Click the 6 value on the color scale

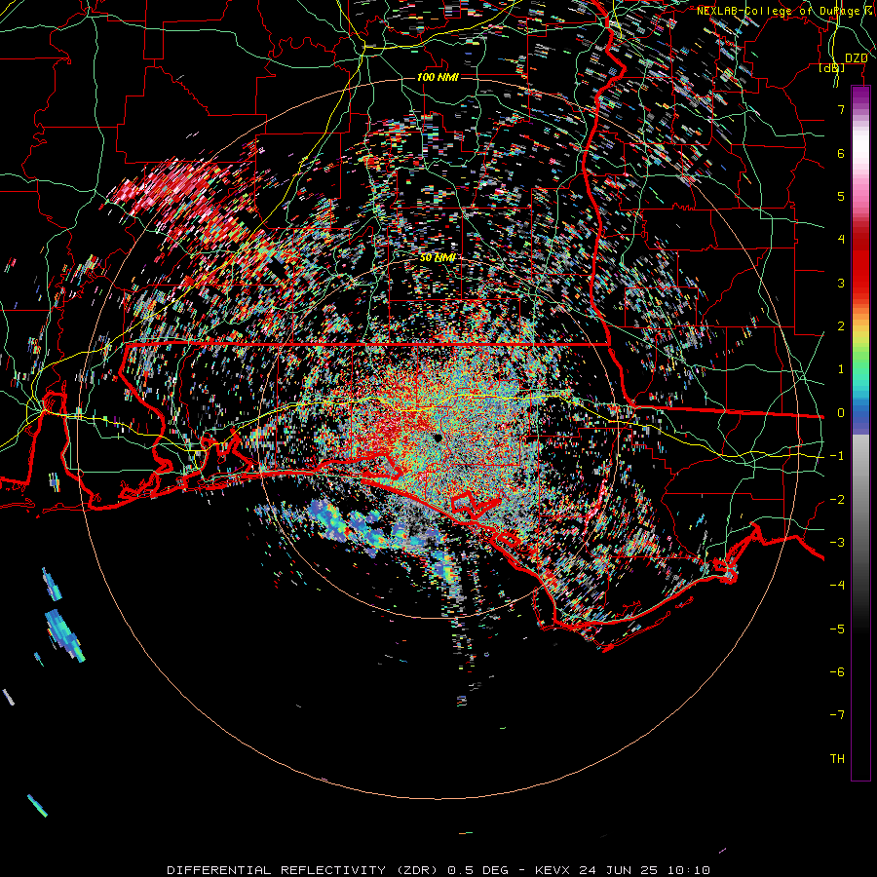click(x=841, y=153)
